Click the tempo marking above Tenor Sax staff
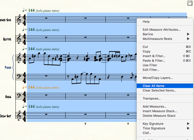 click(41, 11)
